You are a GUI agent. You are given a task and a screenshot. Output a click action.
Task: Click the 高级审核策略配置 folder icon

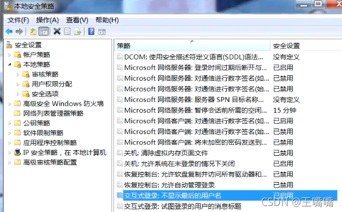[17, 162]
